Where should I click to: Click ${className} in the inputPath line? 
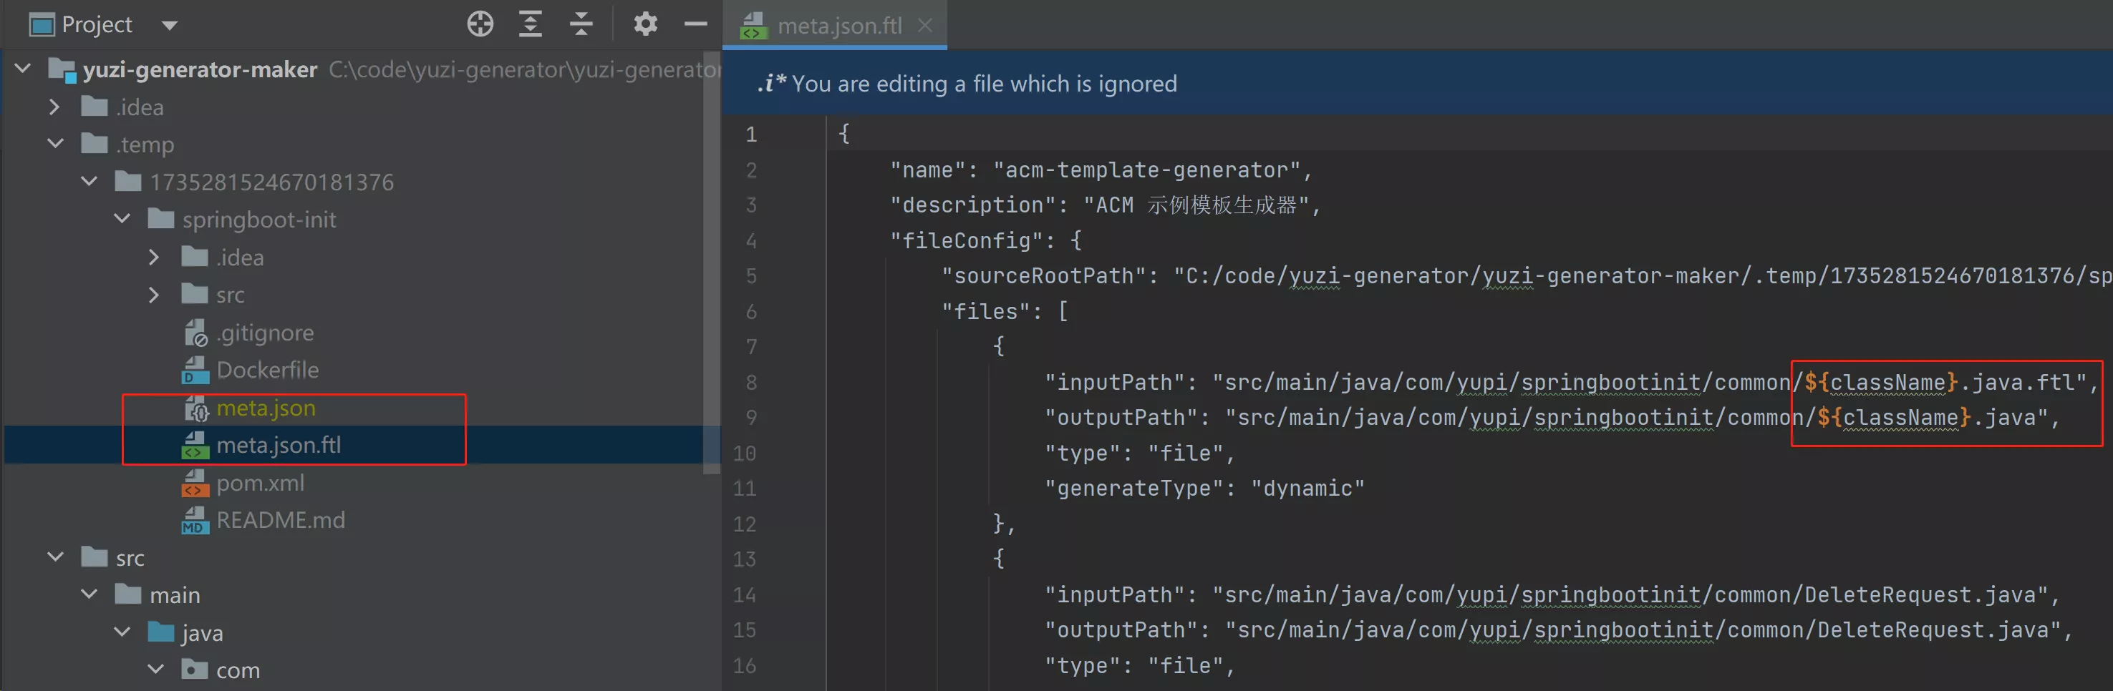point(1882,382)
